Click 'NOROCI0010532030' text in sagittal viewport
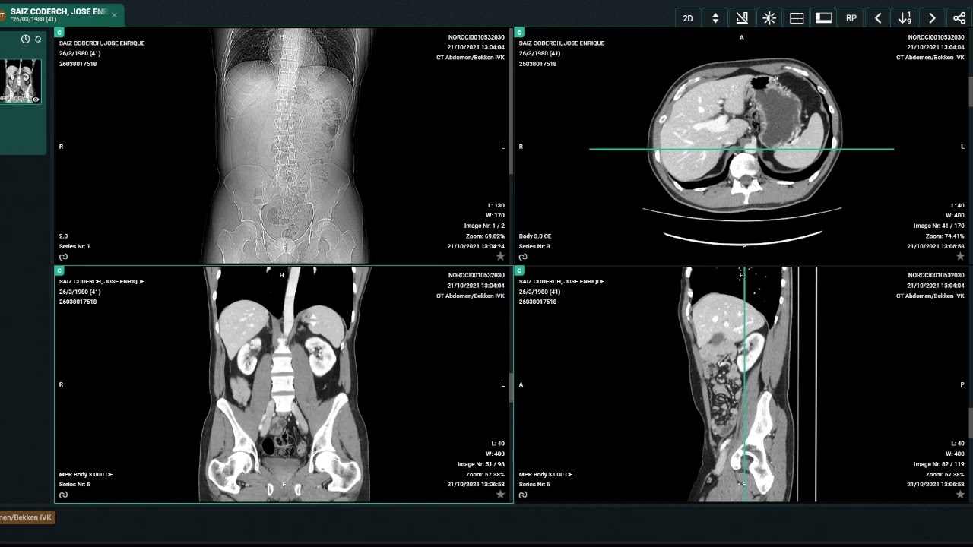This screenshot has width=973, height=547. [937, 275]
